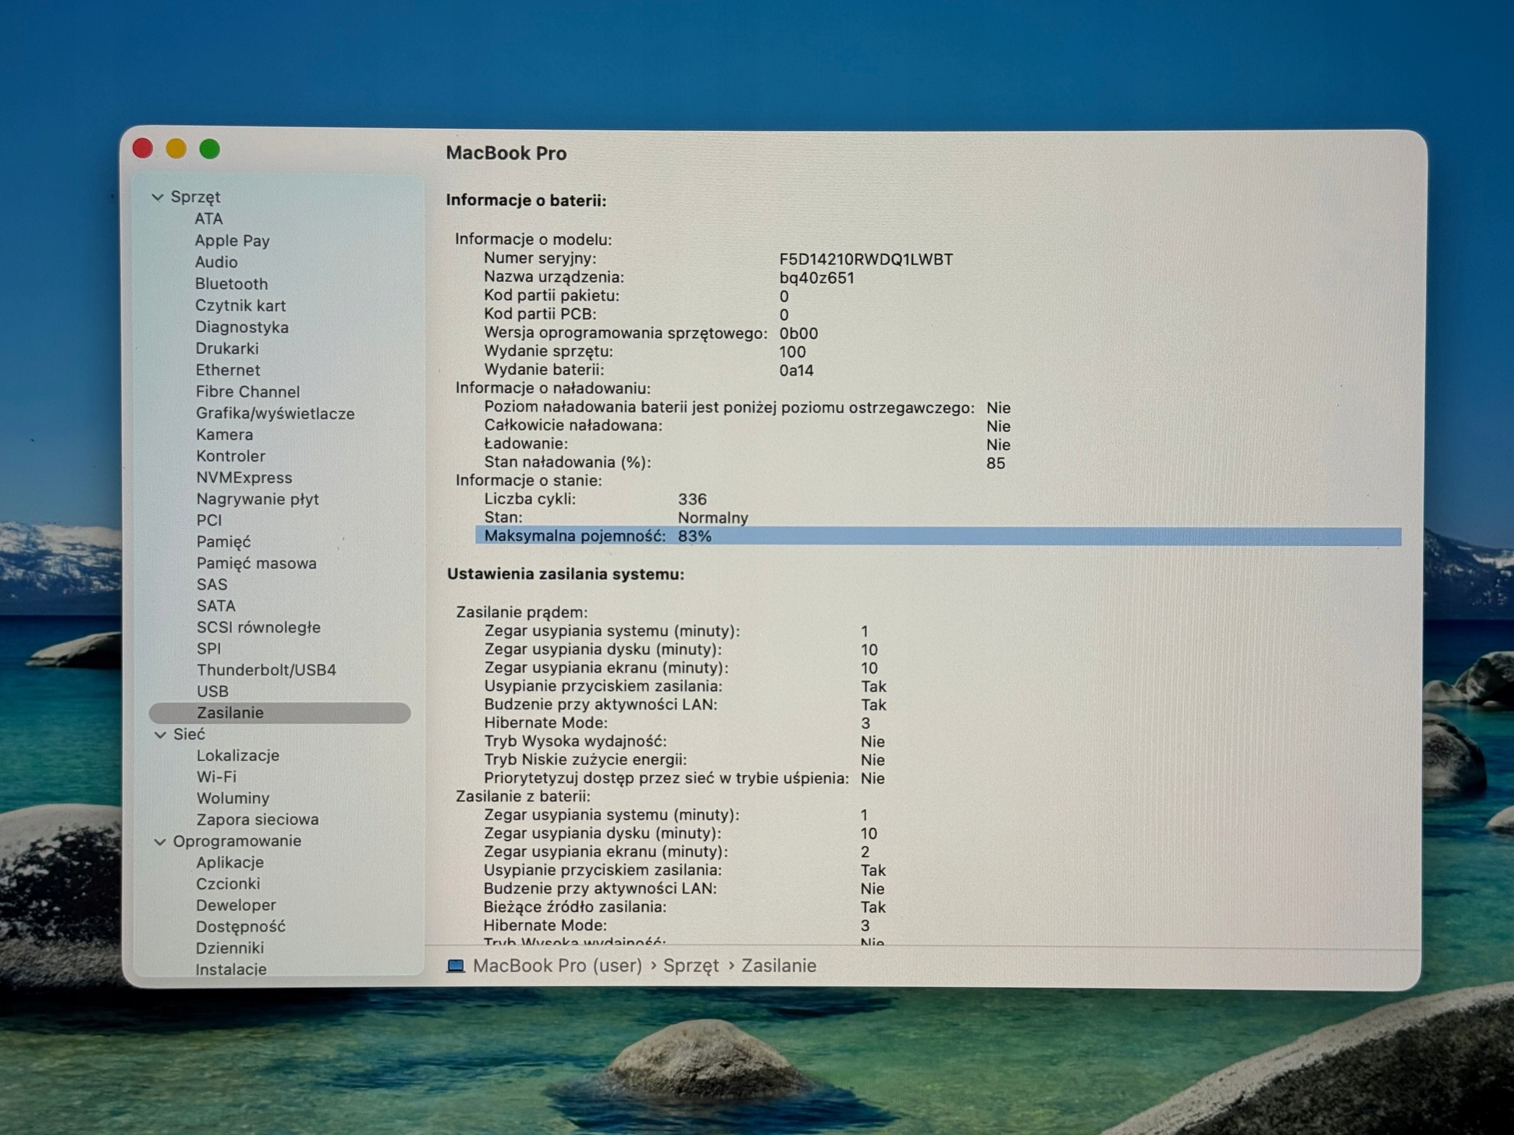Click the "Stan naładowania (%)" label

(567, 462)
